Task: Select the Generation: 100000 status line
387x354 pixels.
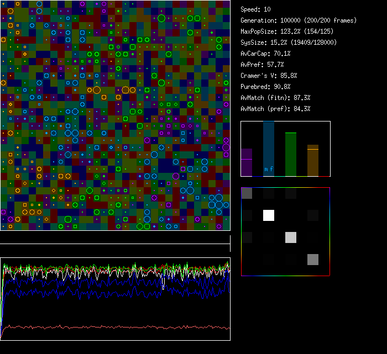Action: (x=299, y=20)
